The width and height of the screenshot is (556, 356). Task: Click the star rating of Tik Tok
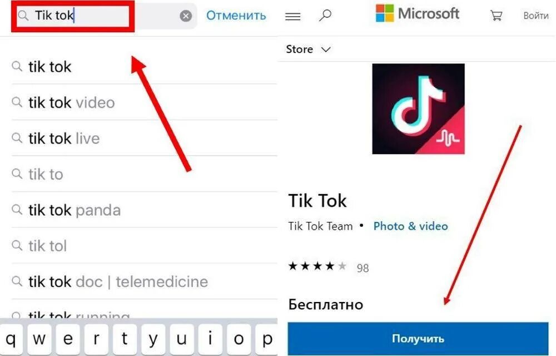click(x=317, y=266)
